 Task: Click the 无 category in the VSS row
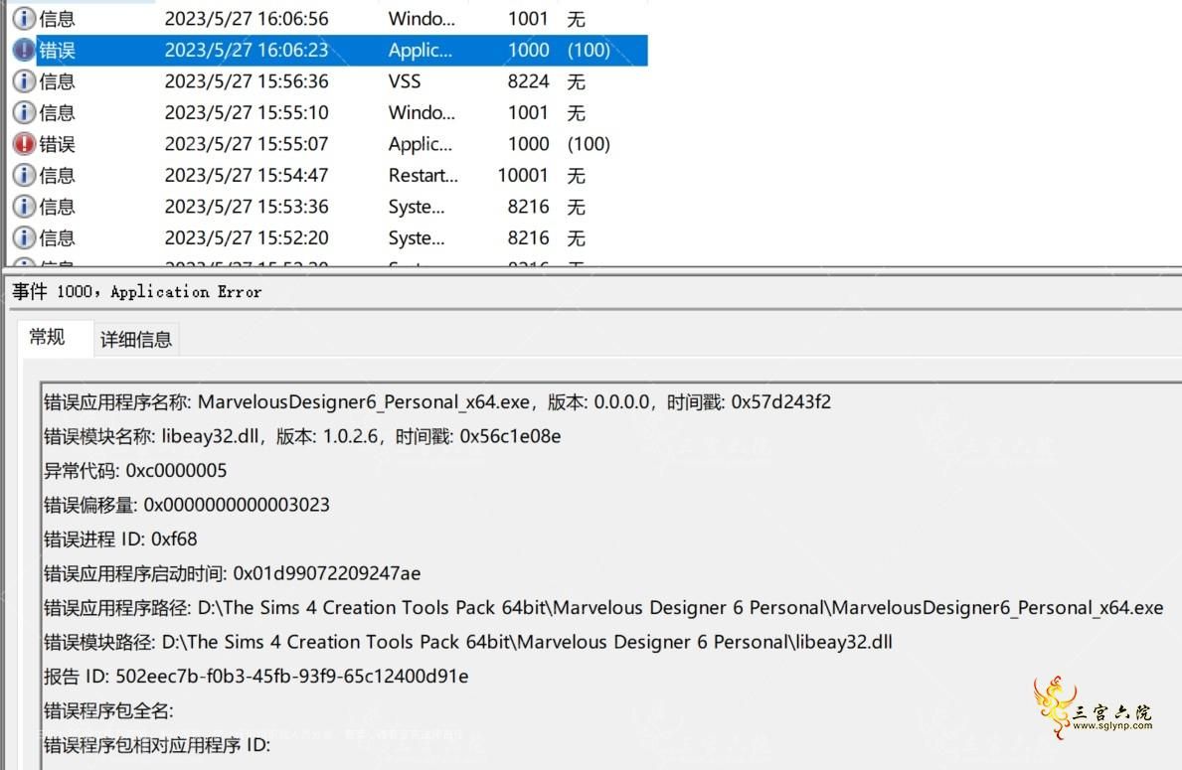[x=576, y=81]
